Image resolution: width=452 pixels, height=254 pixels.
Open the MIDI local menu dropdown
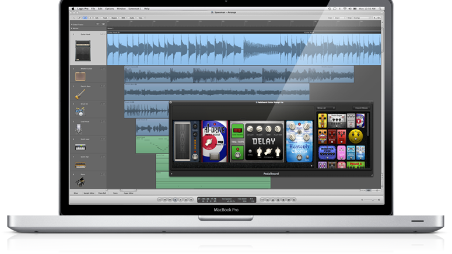click(124, 18)
